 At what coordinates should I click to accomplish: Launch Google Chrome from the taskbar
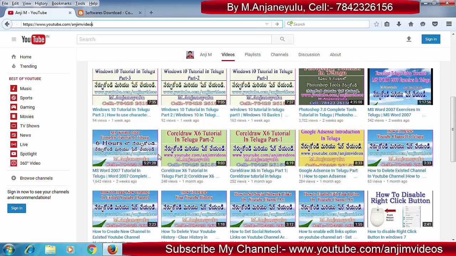[92, 250]
